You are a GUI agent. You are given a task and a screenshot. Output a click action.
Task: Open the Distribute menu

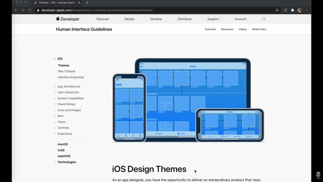[185, 19]
